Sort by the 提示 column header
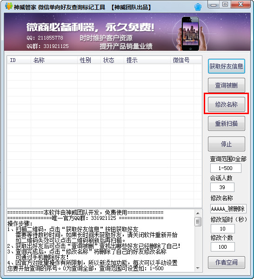The width and height of the screenshot is (254, 279). pyautogui.click(x=147, y=61)
